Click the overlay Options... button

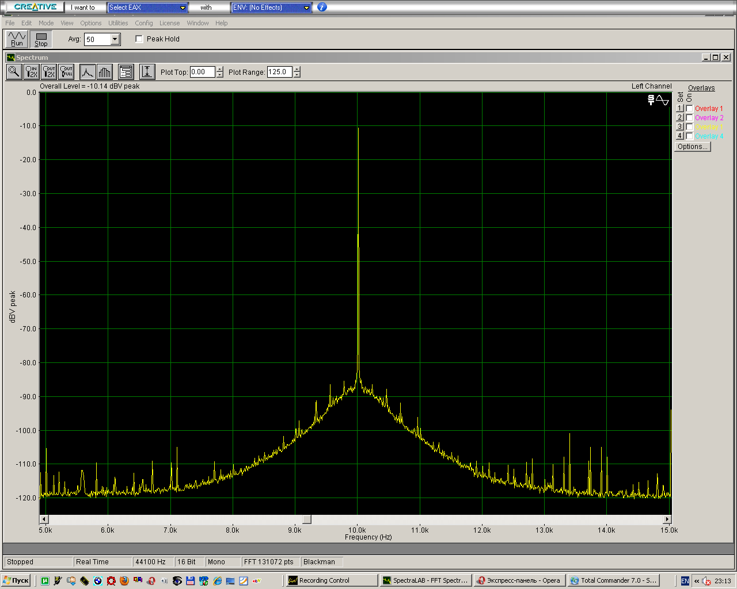pyautogui.click(x=692, y=147)
